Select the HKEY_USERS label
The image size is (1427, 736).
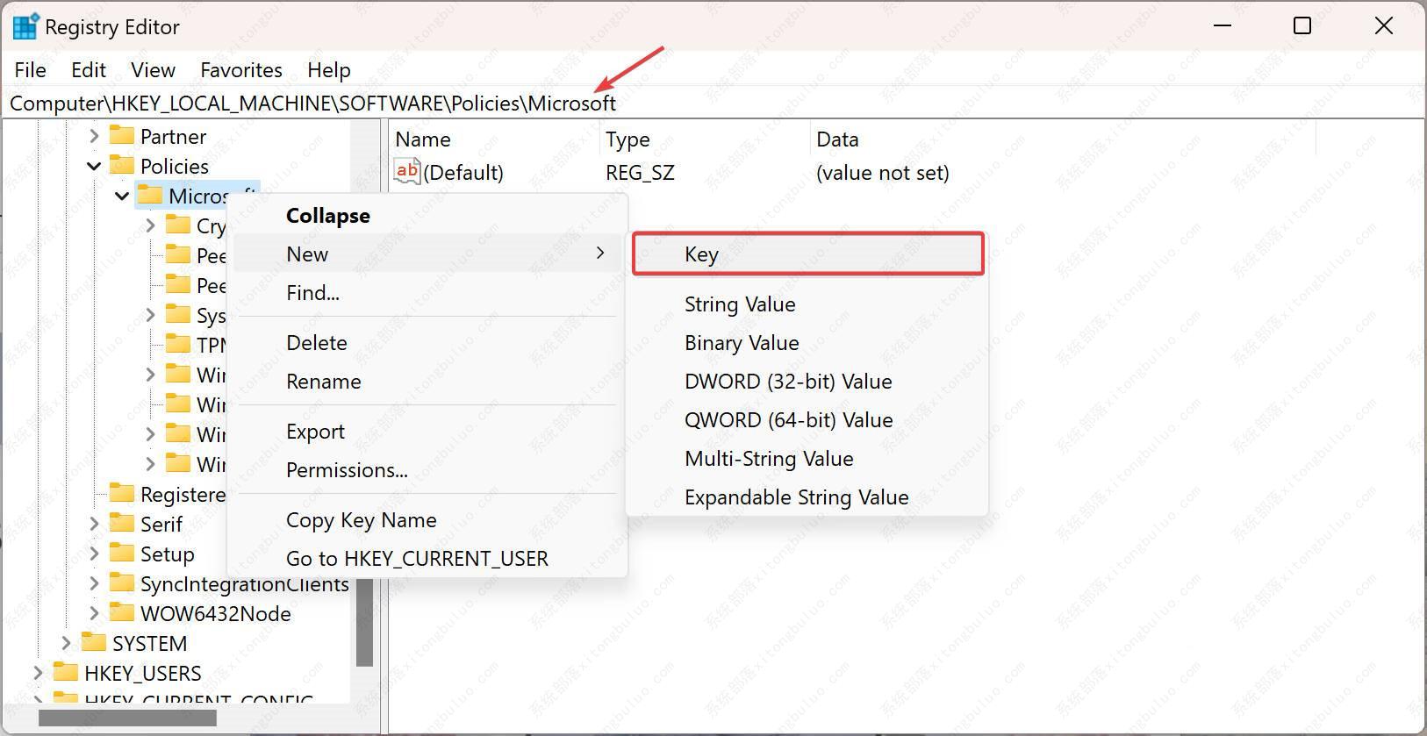143,673
